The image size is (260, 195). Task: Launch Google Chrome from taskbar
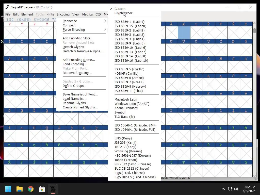tap(31, 189)
